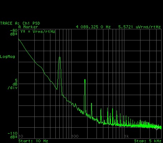Image resolution: width=163 pixels, height=143 pixels.
Task: Select marker value '5.5721 uVrms/rtHz'
Action: pos(139,27)
